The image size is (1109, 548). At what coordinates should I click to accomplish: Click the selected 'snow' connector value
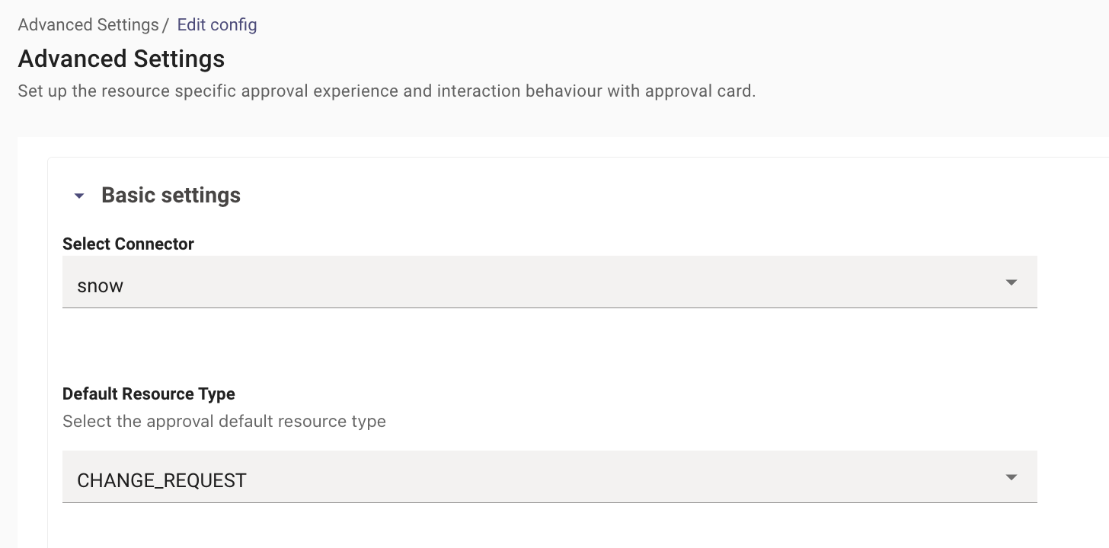pyautogui.click(x=101, y=286)
